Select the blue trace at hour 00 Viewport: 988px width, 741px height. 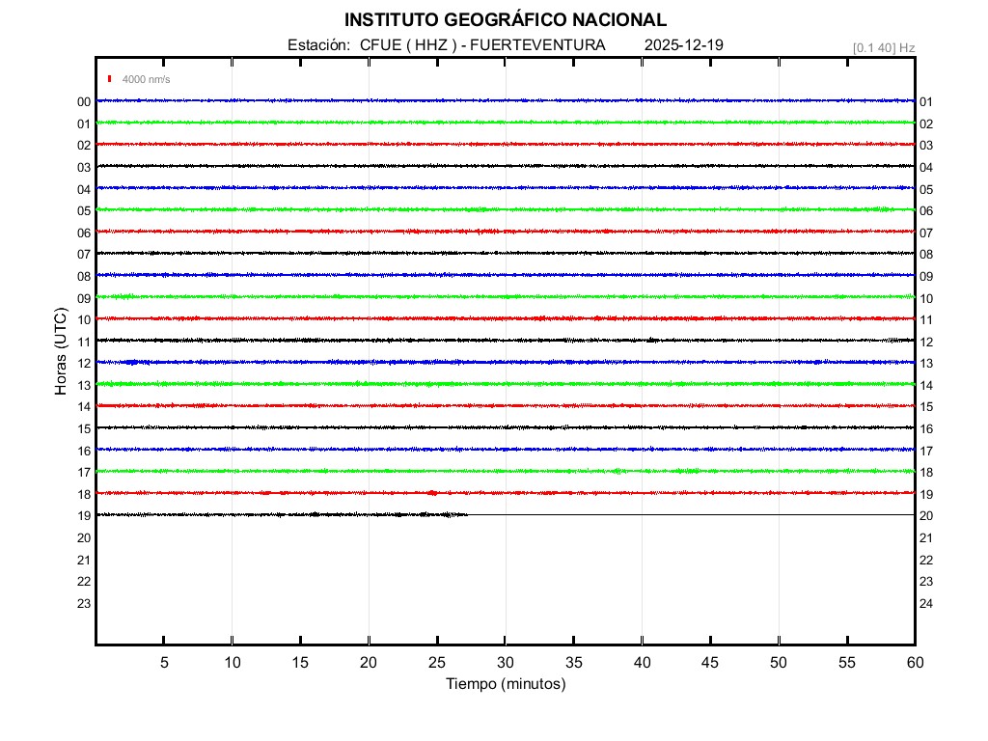[505, 100]
